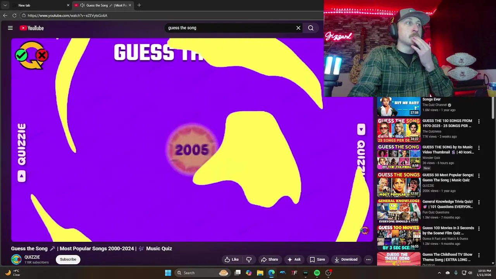The height and width of the screenshot is (279, 496).
Task: Open the clock showing 10:55 PM
Action: tap(485, 273)
